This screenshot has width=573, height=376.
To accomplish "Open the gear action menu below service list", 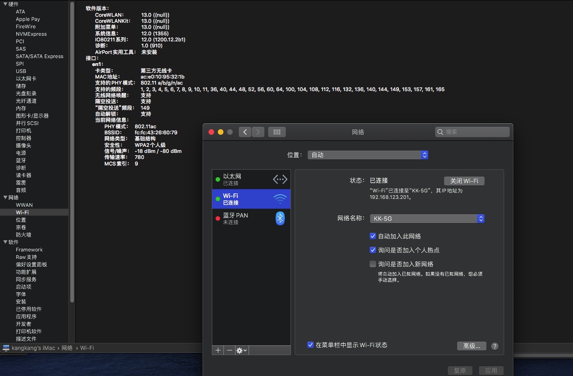I will [242, 350].
